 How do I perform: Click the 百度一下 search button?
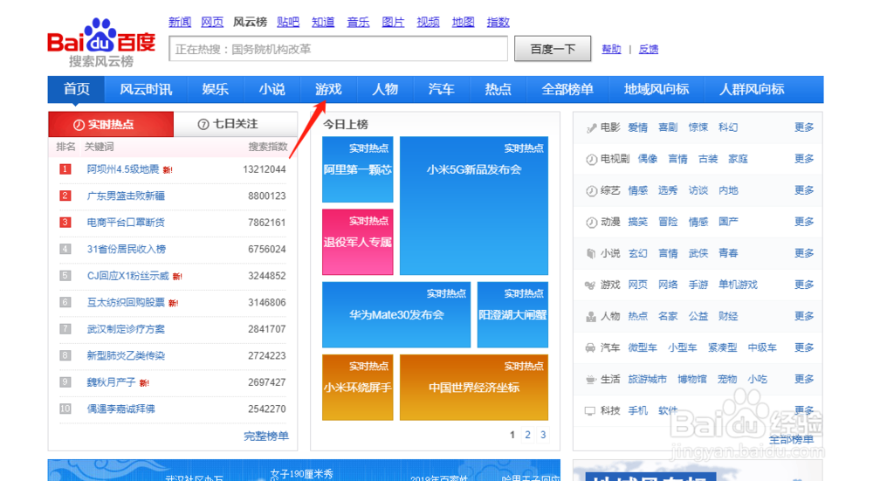[x=553, y=49]
